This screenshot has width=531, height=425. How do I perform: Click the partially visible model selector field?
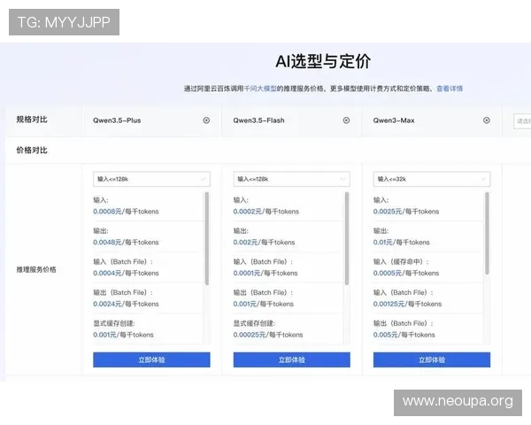[522, 121]
